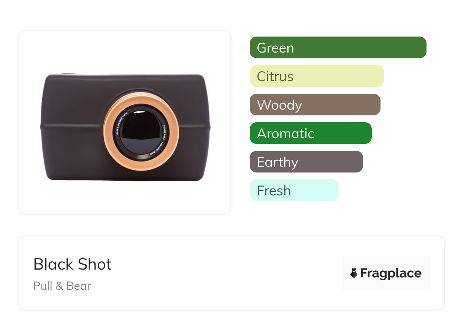Click the word Citrus label text
This screenshot has height=329, width=463.
(275, 77)
